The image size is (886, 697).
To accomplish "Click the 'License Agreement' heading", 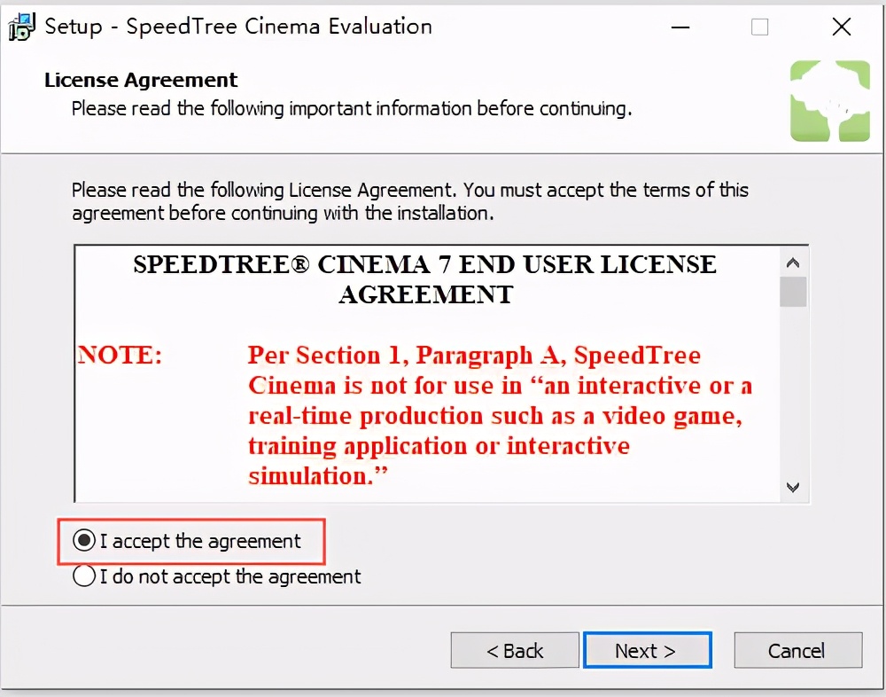I will click(140, 80).
